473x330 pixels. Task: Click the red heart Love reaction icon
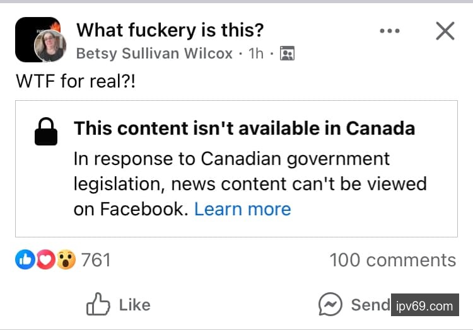(x=45, y=259)
